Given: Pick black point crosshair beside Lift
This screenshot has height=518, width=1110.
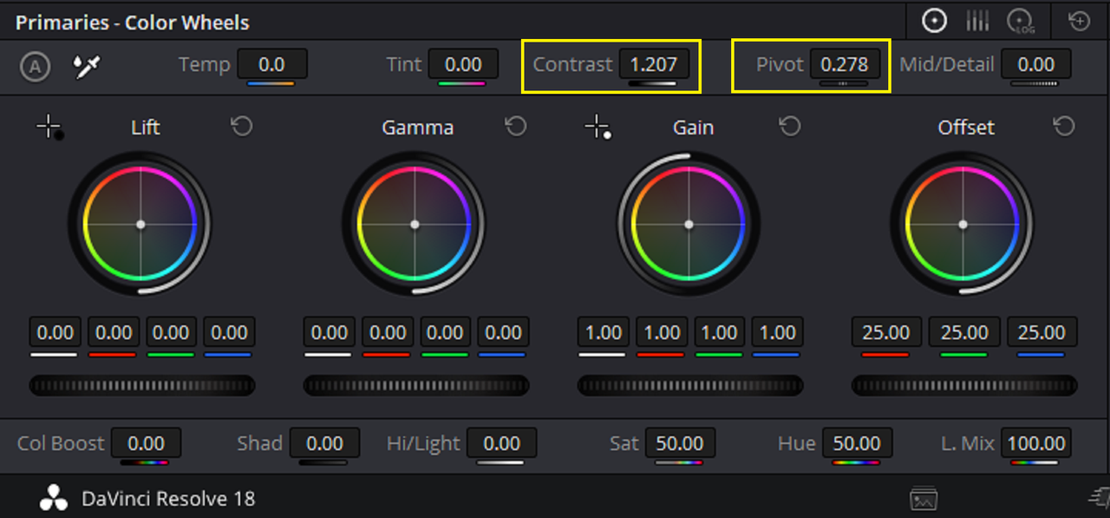Looking at the screenshot, I should coord(49,128).
